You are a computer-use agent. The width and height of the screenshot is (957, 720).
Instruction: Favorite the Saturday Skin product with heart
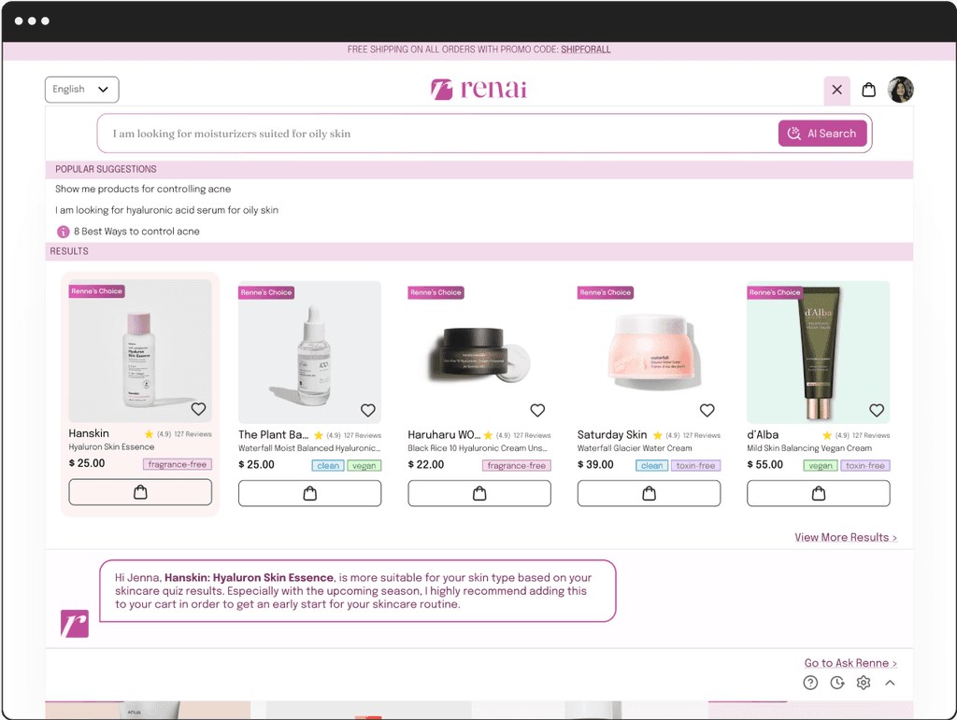(x=707, y=410)
